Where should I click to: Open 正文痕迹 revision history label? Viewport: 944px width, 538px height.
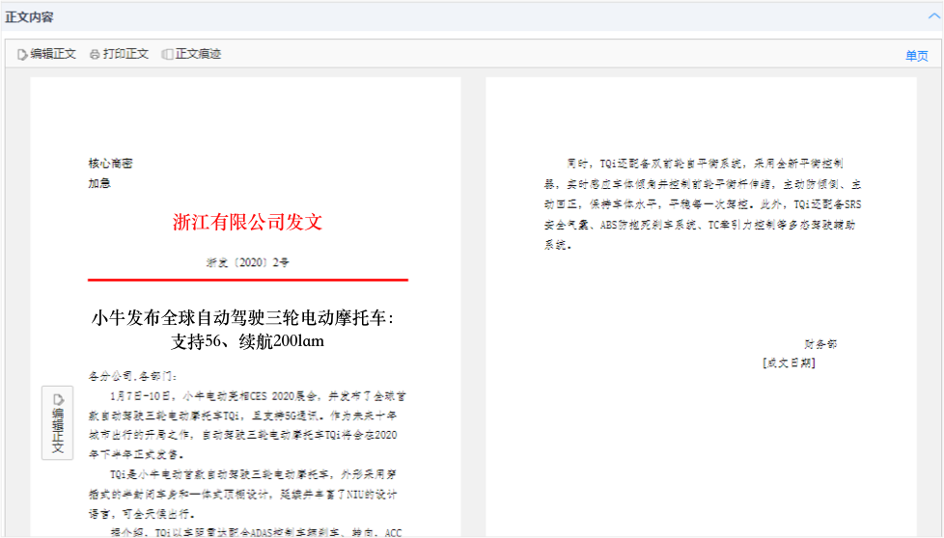(198, 55)
